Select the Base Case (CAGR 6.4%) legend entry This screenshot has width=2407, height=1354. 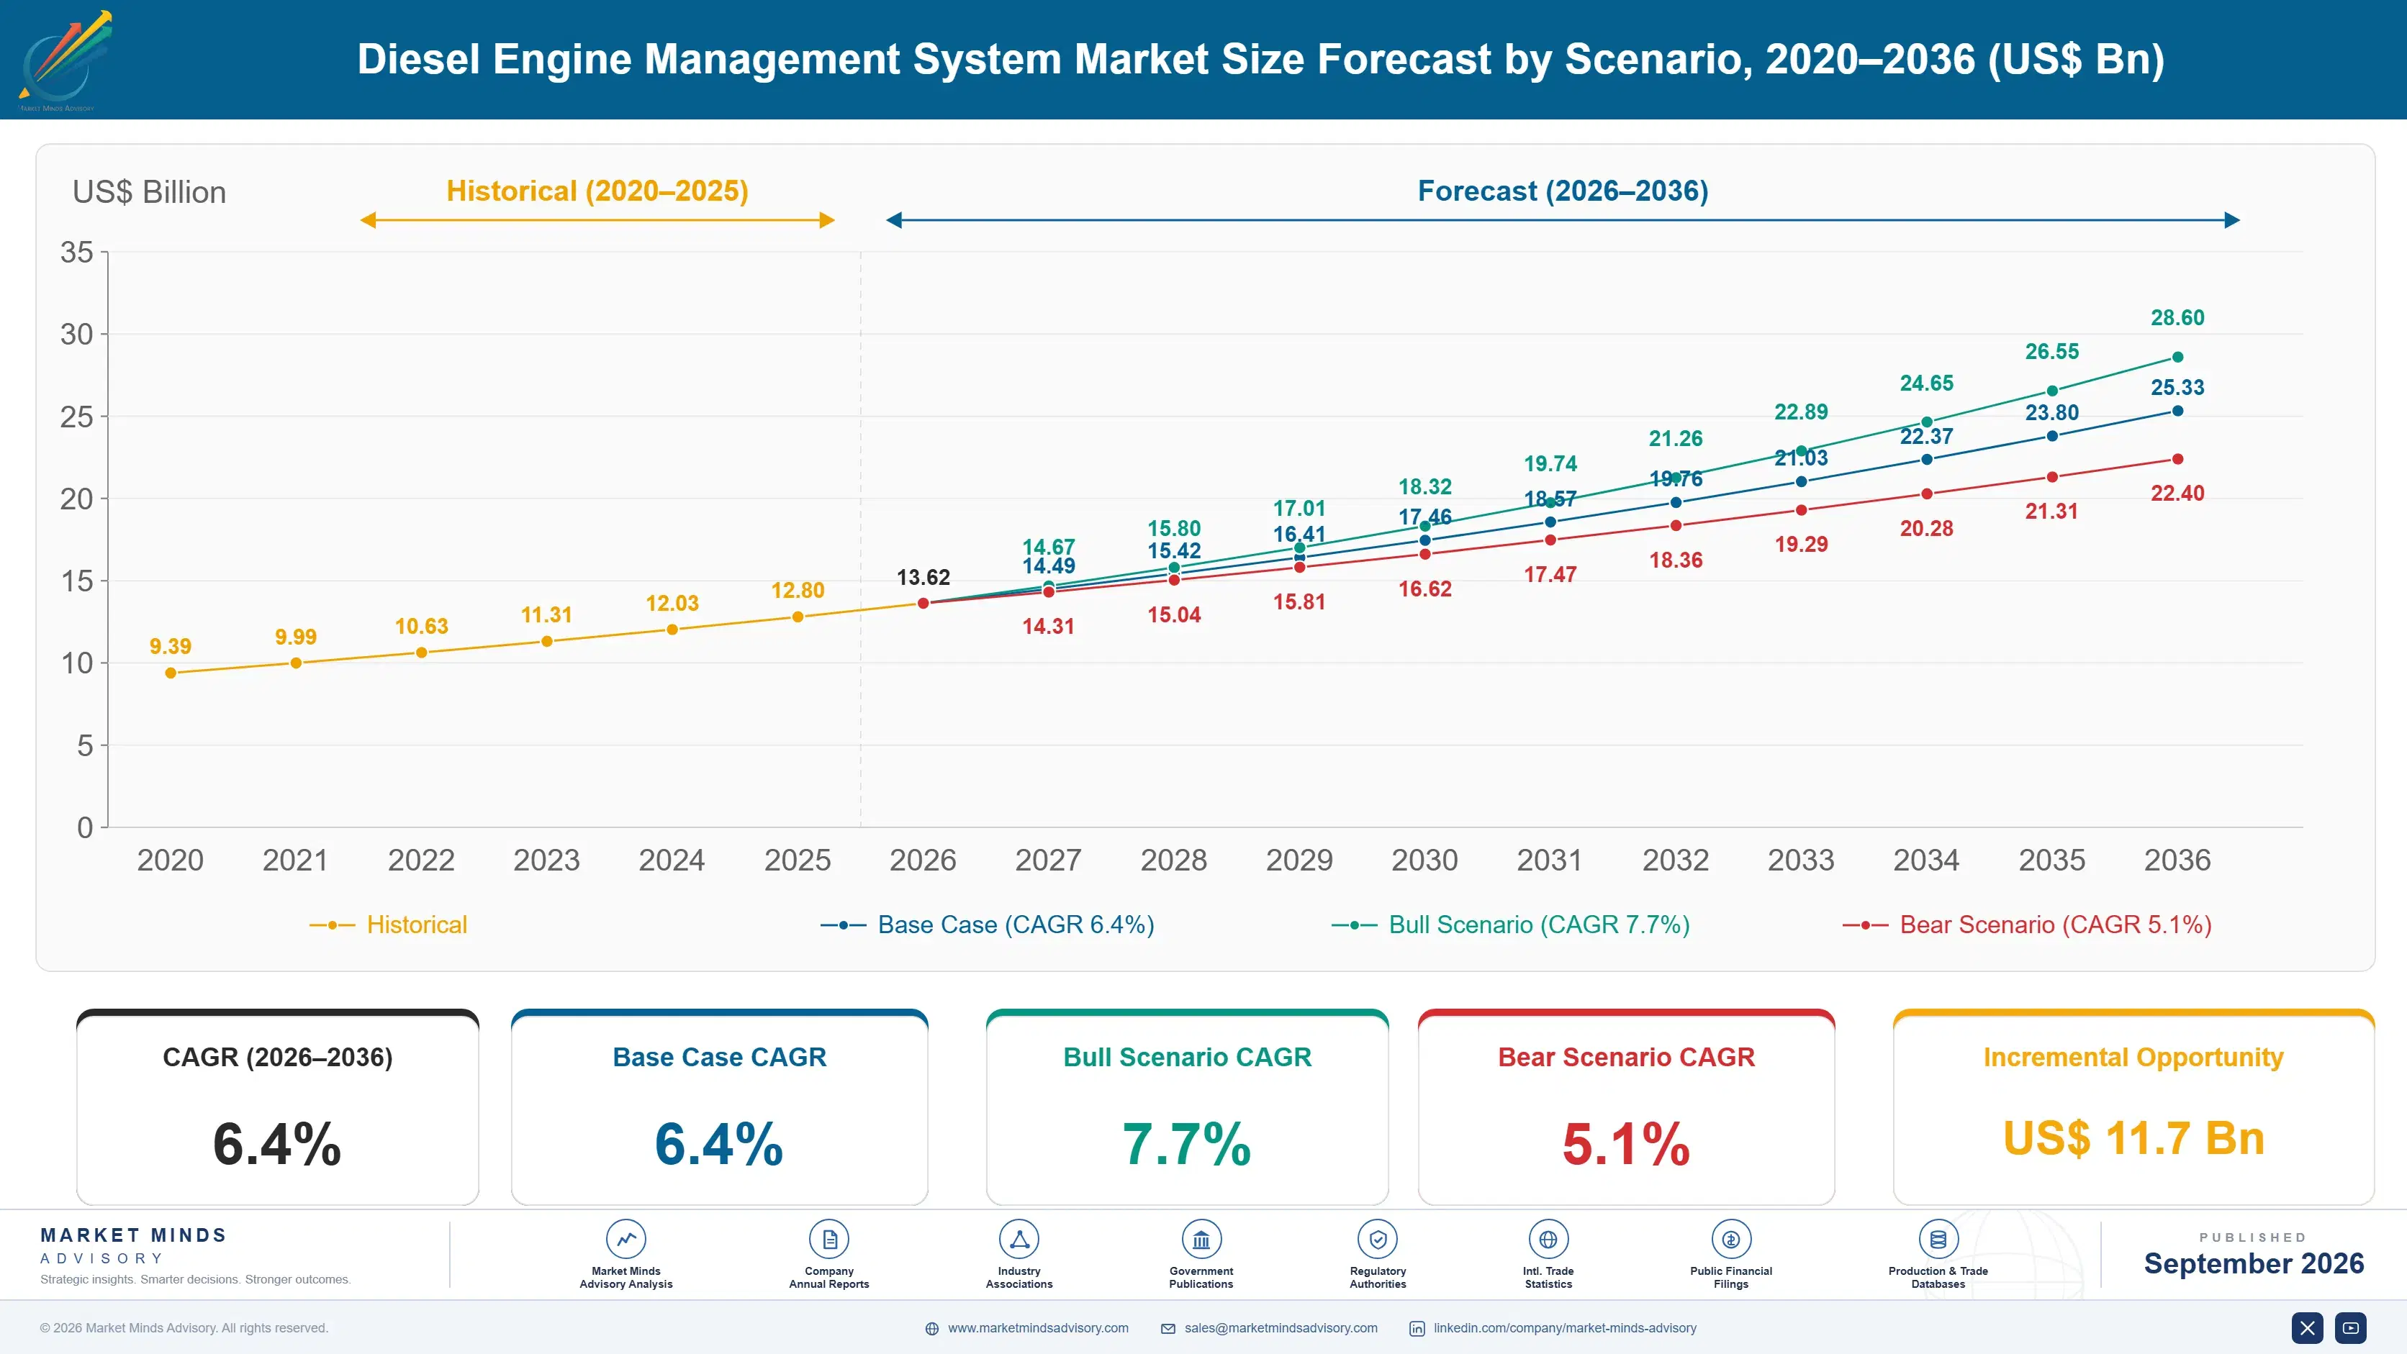[988, 924]
